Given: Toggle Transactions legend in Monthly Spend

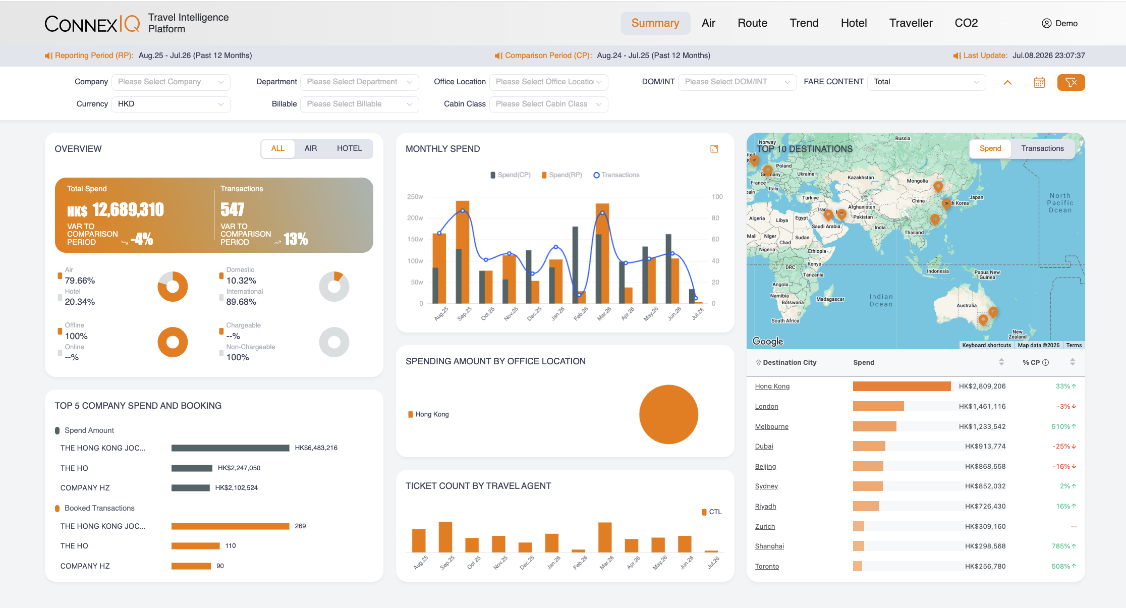Looking at the screenshot, I should 616,175.
